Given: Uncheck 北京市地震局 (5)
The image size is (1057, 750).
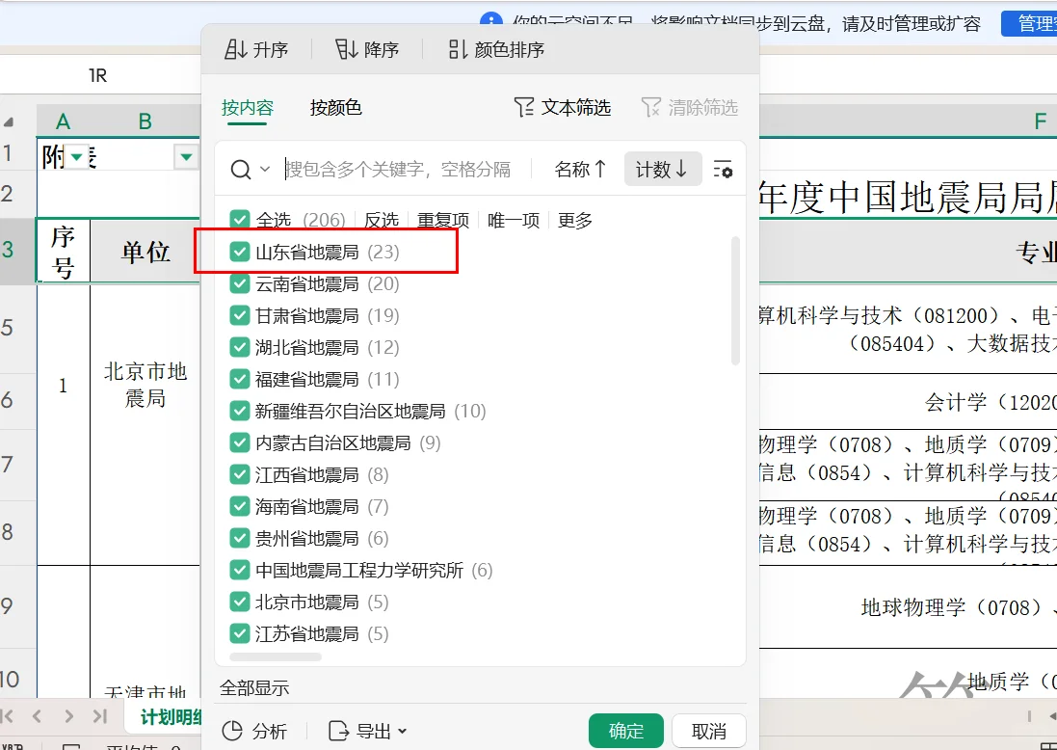Looking at the screenshot, I should tap(240, 602).
